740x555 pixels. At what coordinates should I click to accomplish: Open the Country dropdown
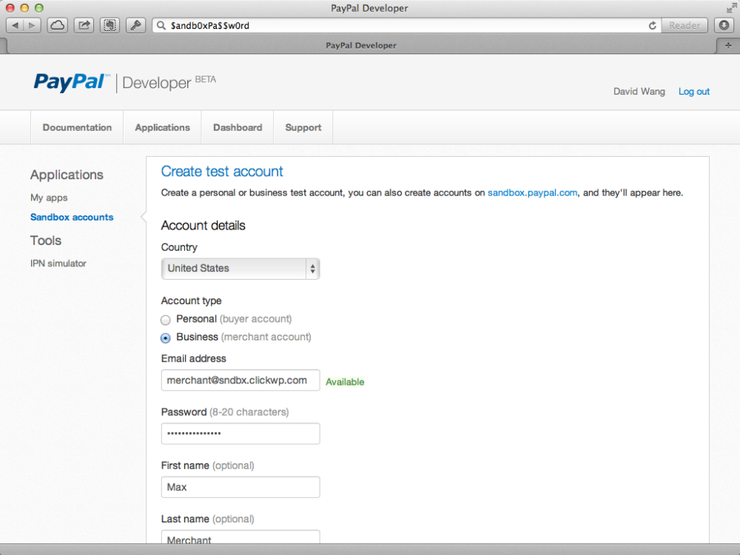click(240, 269)
